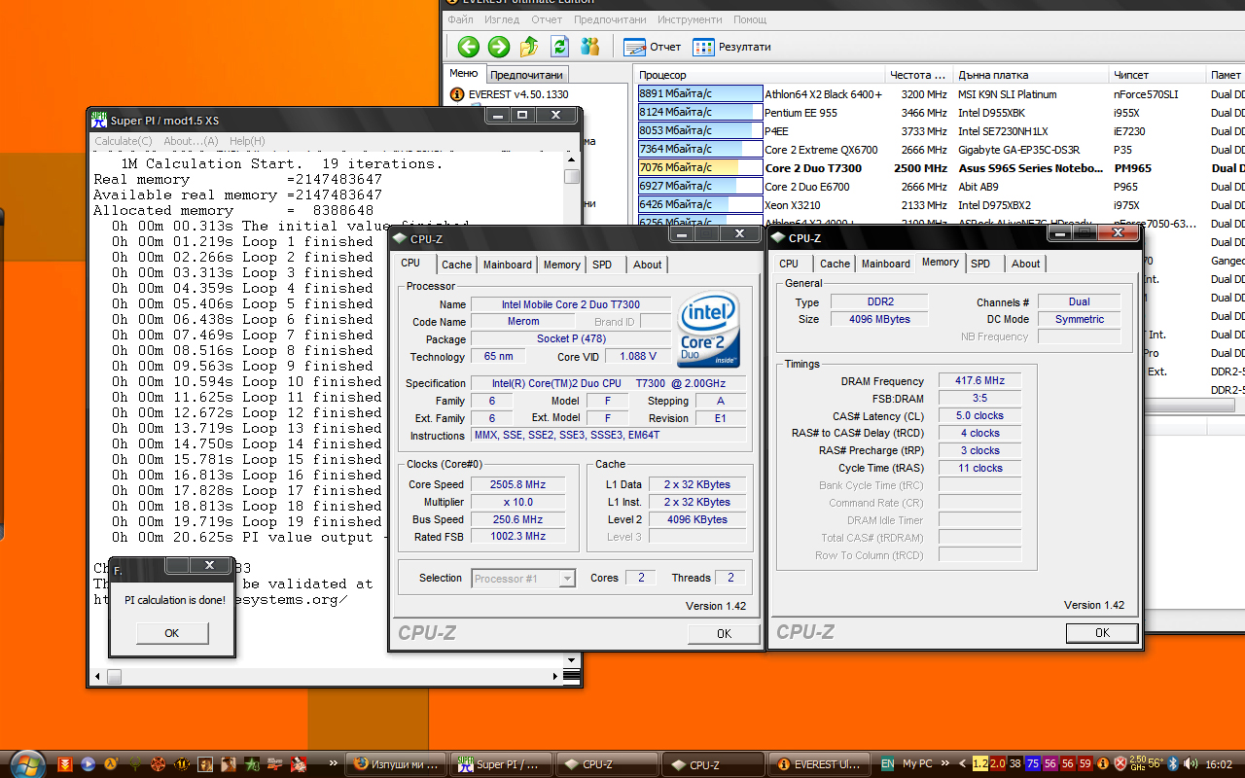Open the volume speaker tray icon
1245x778 pixels.
click(x=1190, y=764)
